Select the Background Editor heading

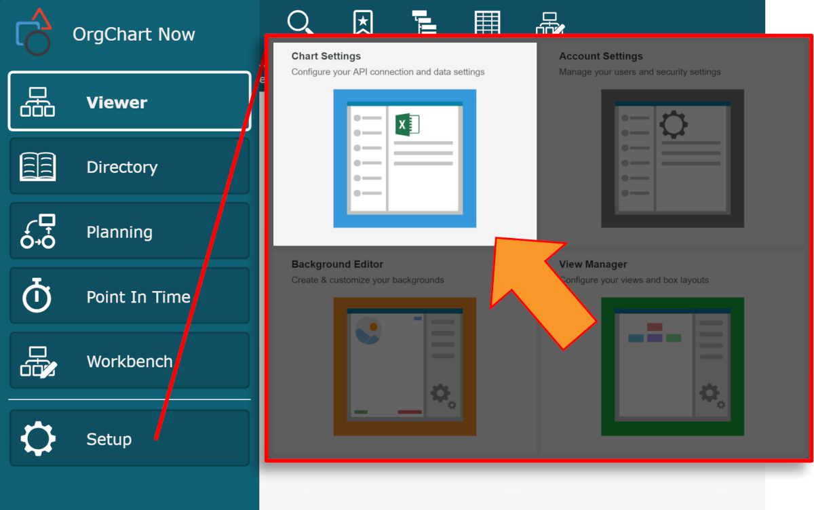(337, 264)
